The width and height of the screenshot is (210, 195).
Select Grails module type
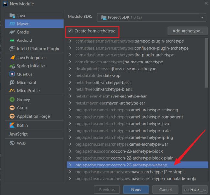tap(34, 108)
